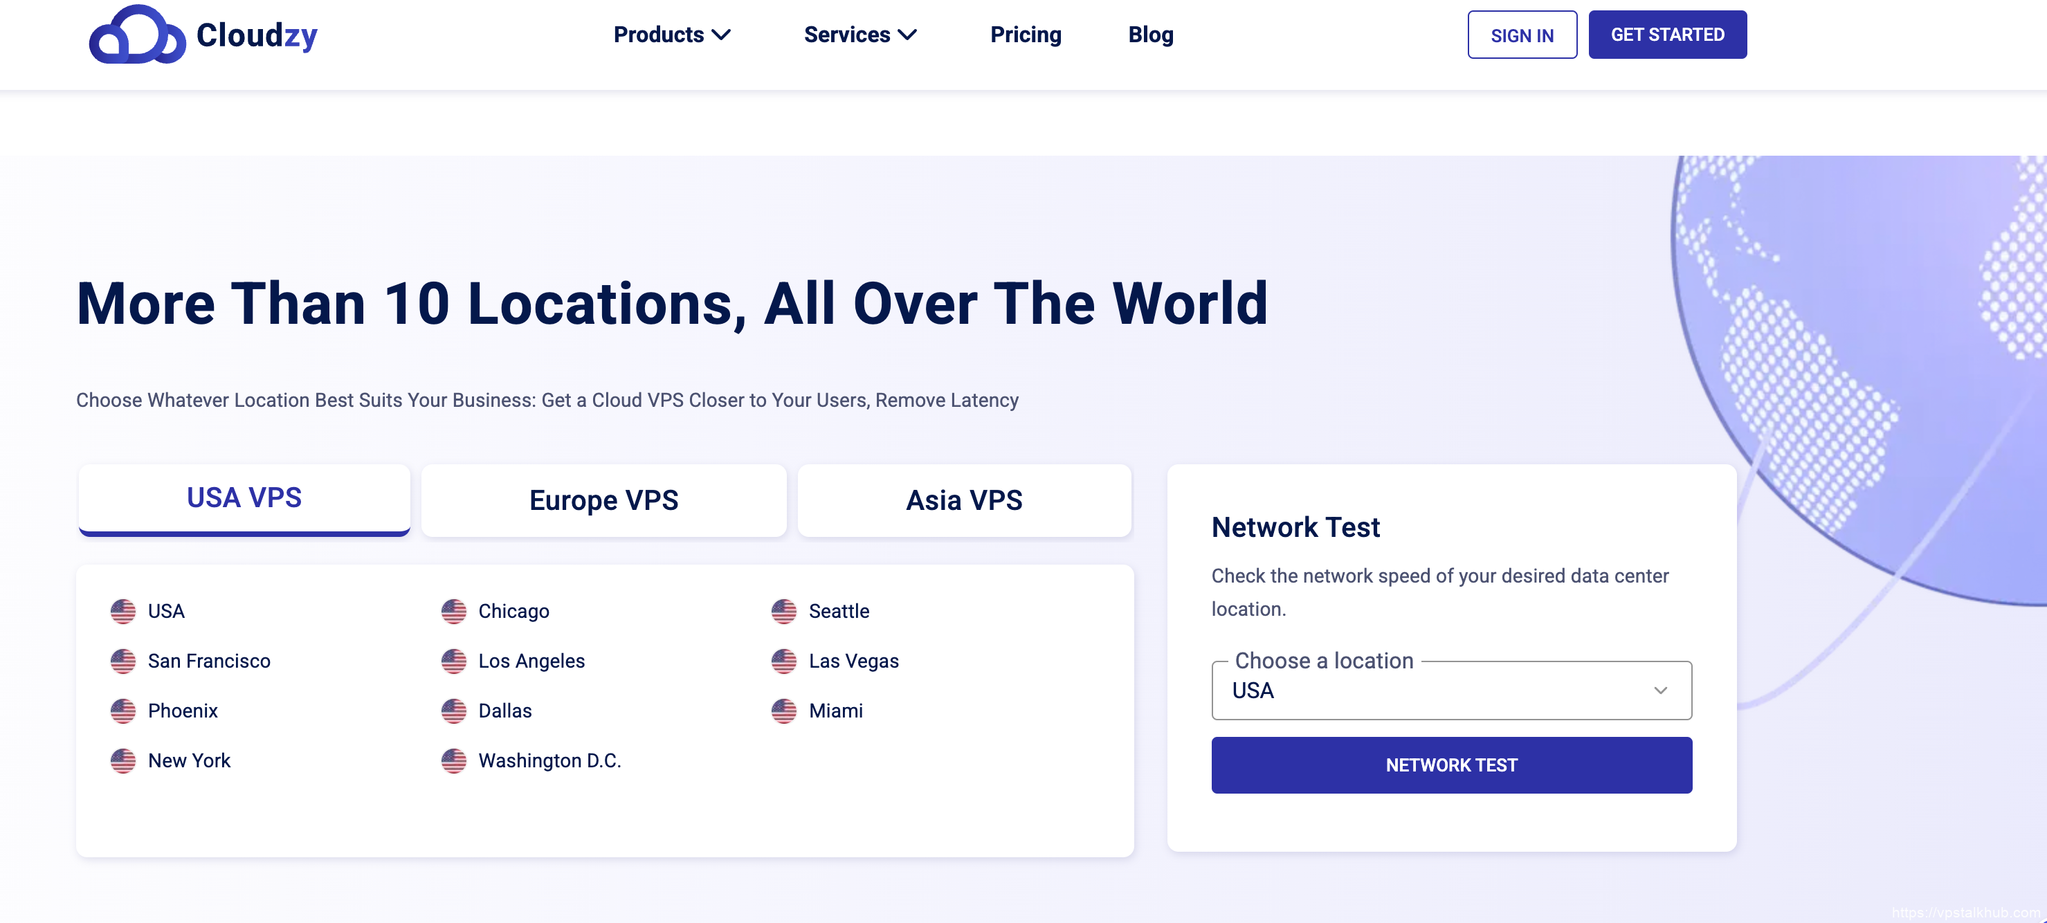Switch to the Asia VPS tab
2047x923 pixels.
coord(964,500)
